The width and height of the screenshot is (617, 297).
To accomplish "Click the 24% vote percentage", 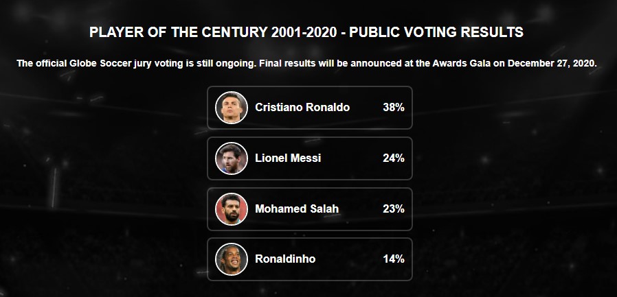I will pyautogui.click(x=394, y=158).
